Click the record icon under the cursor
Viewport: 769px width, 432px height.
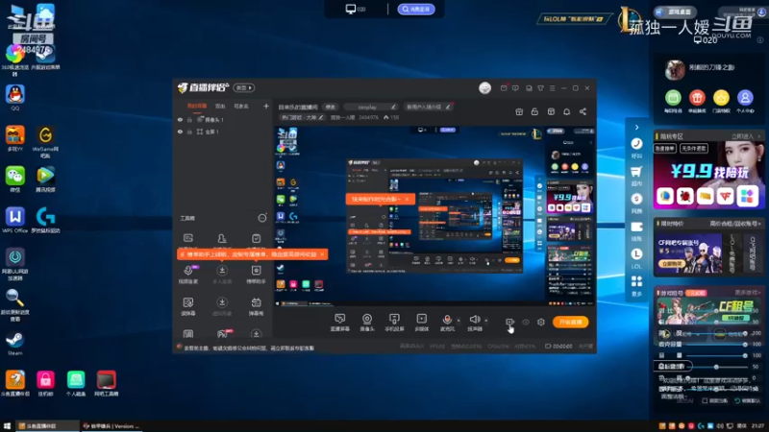point(509,322)
